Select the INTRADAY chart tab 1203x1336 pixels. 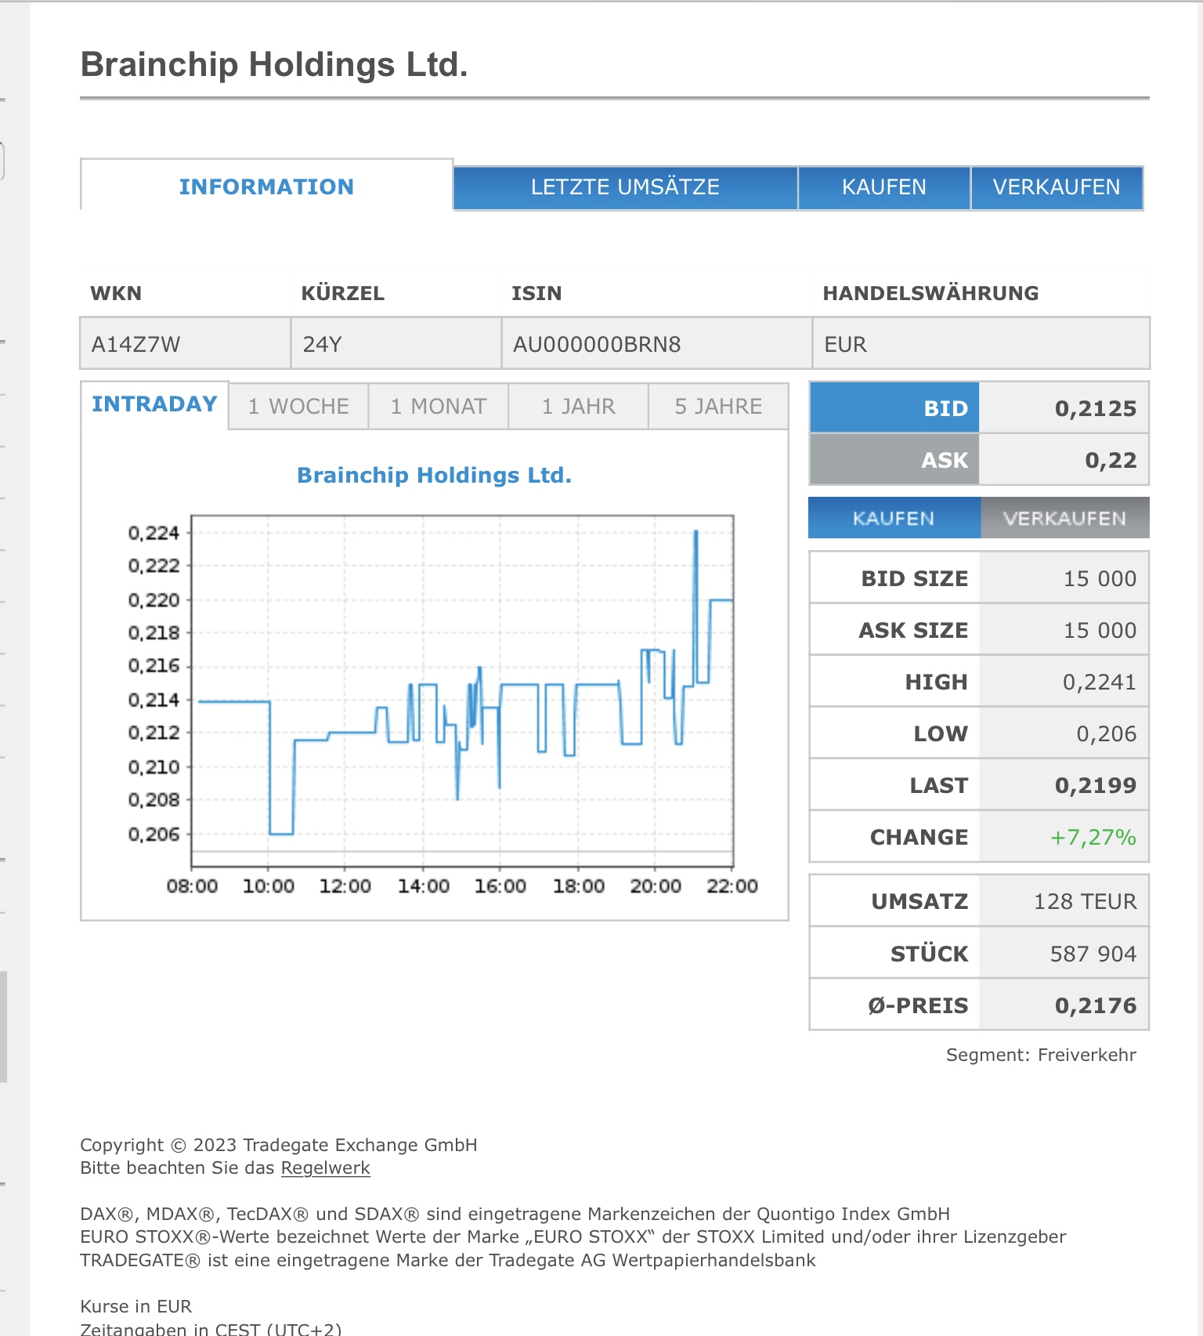click(x=154, y=404)
